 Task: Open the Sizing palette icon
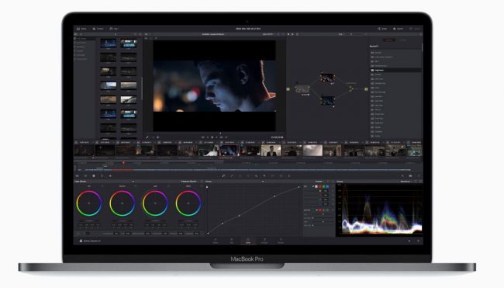pyautogui.click(x=273, y=176)
